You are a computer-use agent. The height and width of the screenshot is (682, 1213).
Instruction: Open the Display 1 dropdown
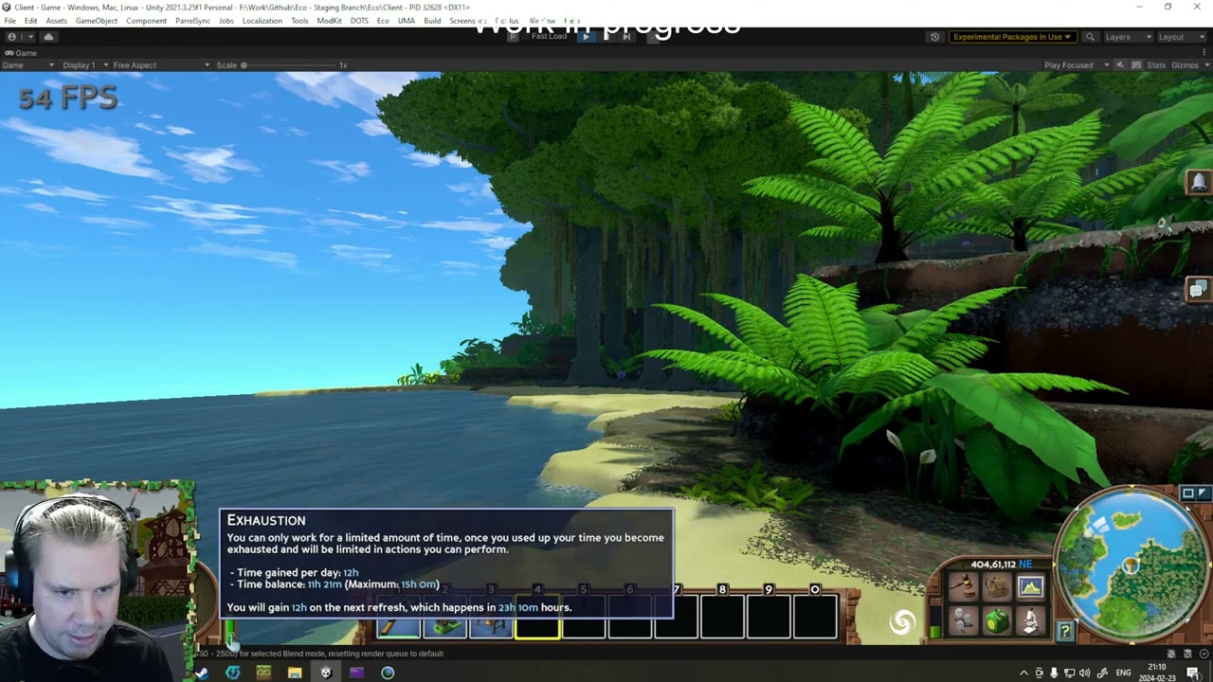[83, 65]
